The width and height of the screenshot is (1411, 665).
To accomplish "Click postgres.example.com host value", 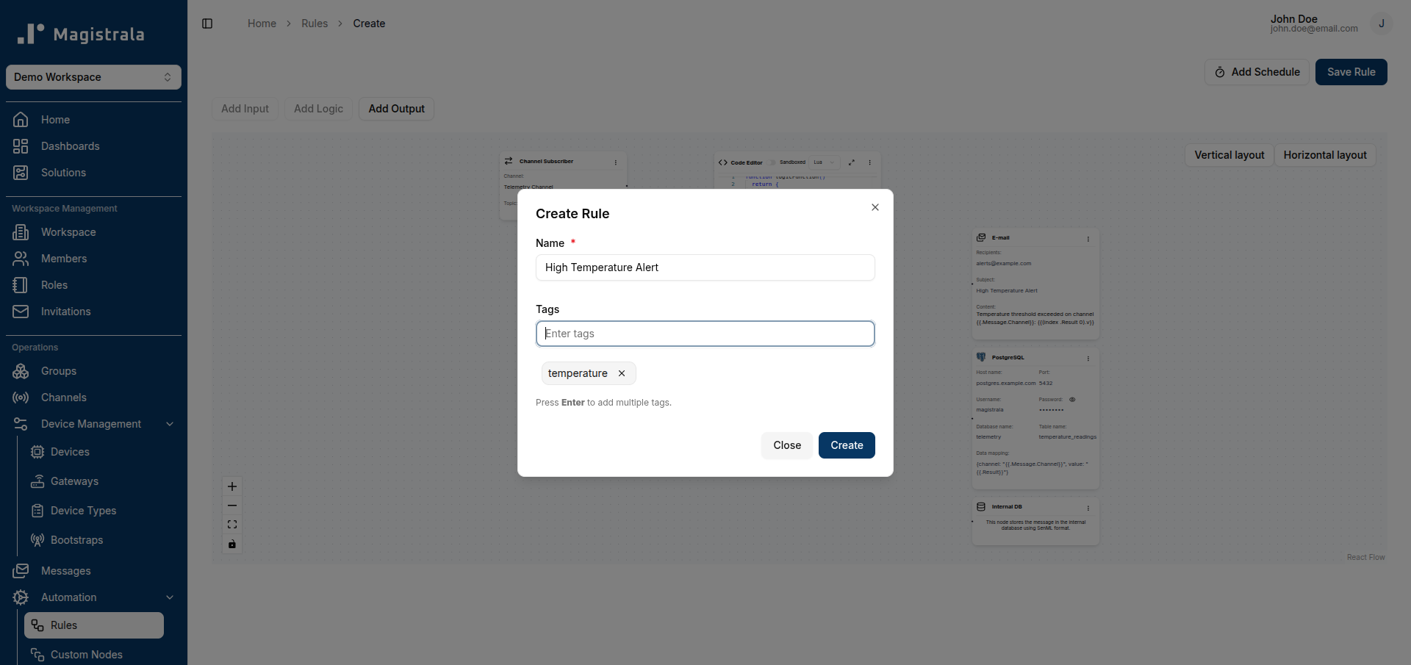I will [x=1005, y=383].
